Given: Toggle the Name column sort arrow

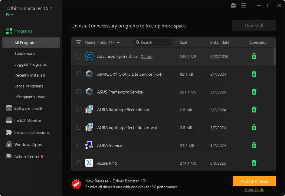Looking at the screenshot, I should (118, 43).
